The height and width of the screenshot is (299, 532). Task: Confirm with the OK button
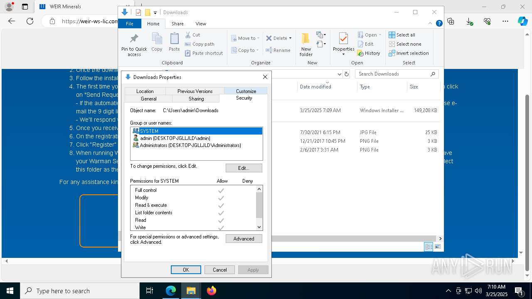tap(186, 270)
